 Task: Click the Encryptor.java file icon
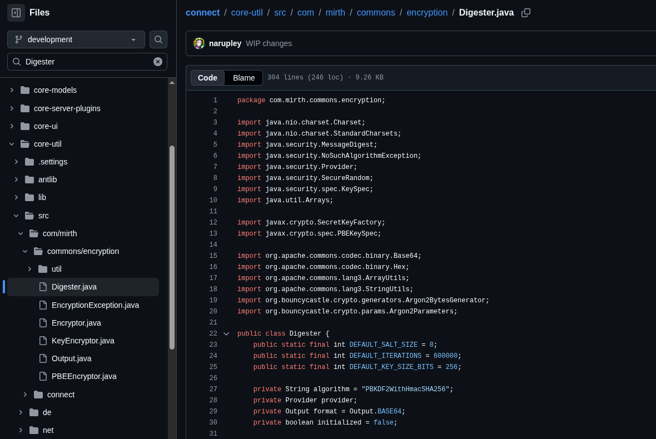click(43, 323)
